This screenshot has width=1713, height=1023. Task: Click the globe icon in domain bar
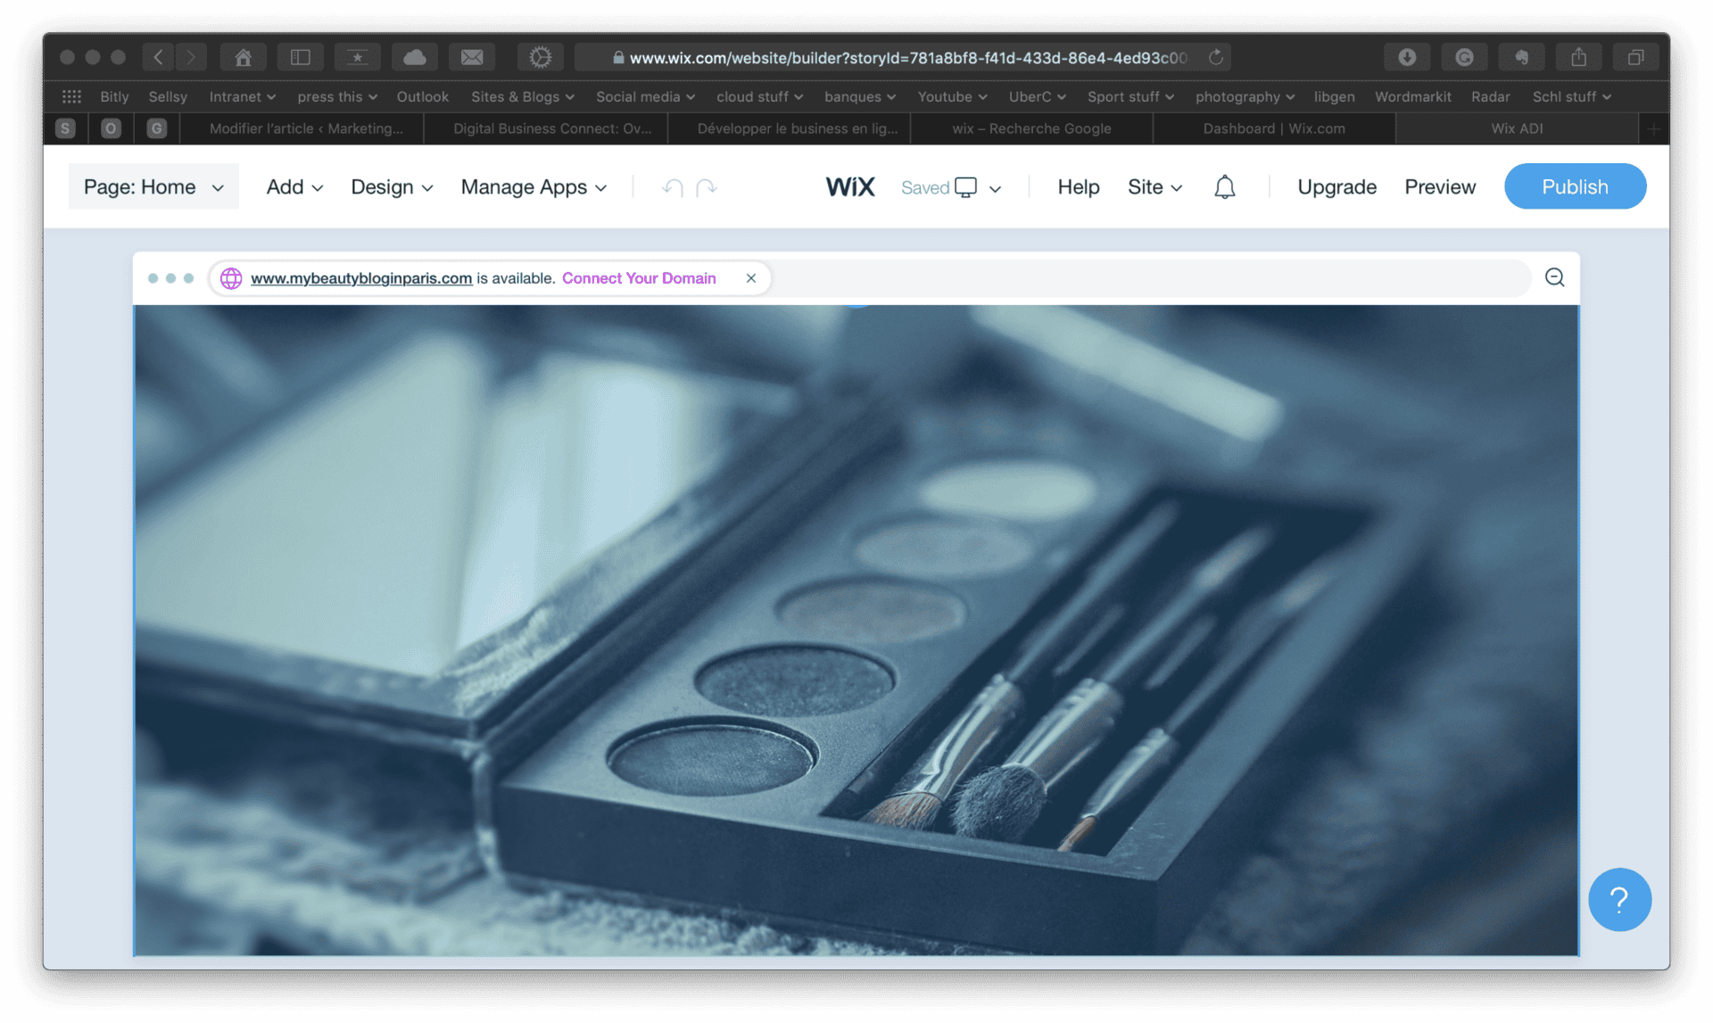coord(231,278)
